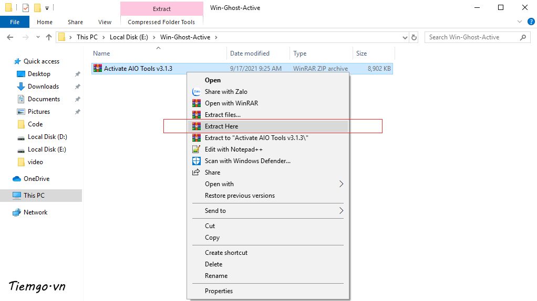Select the Activate AIO Tools v3.1.3 archive
Screen dimensions: 537x301
[138, 69]
